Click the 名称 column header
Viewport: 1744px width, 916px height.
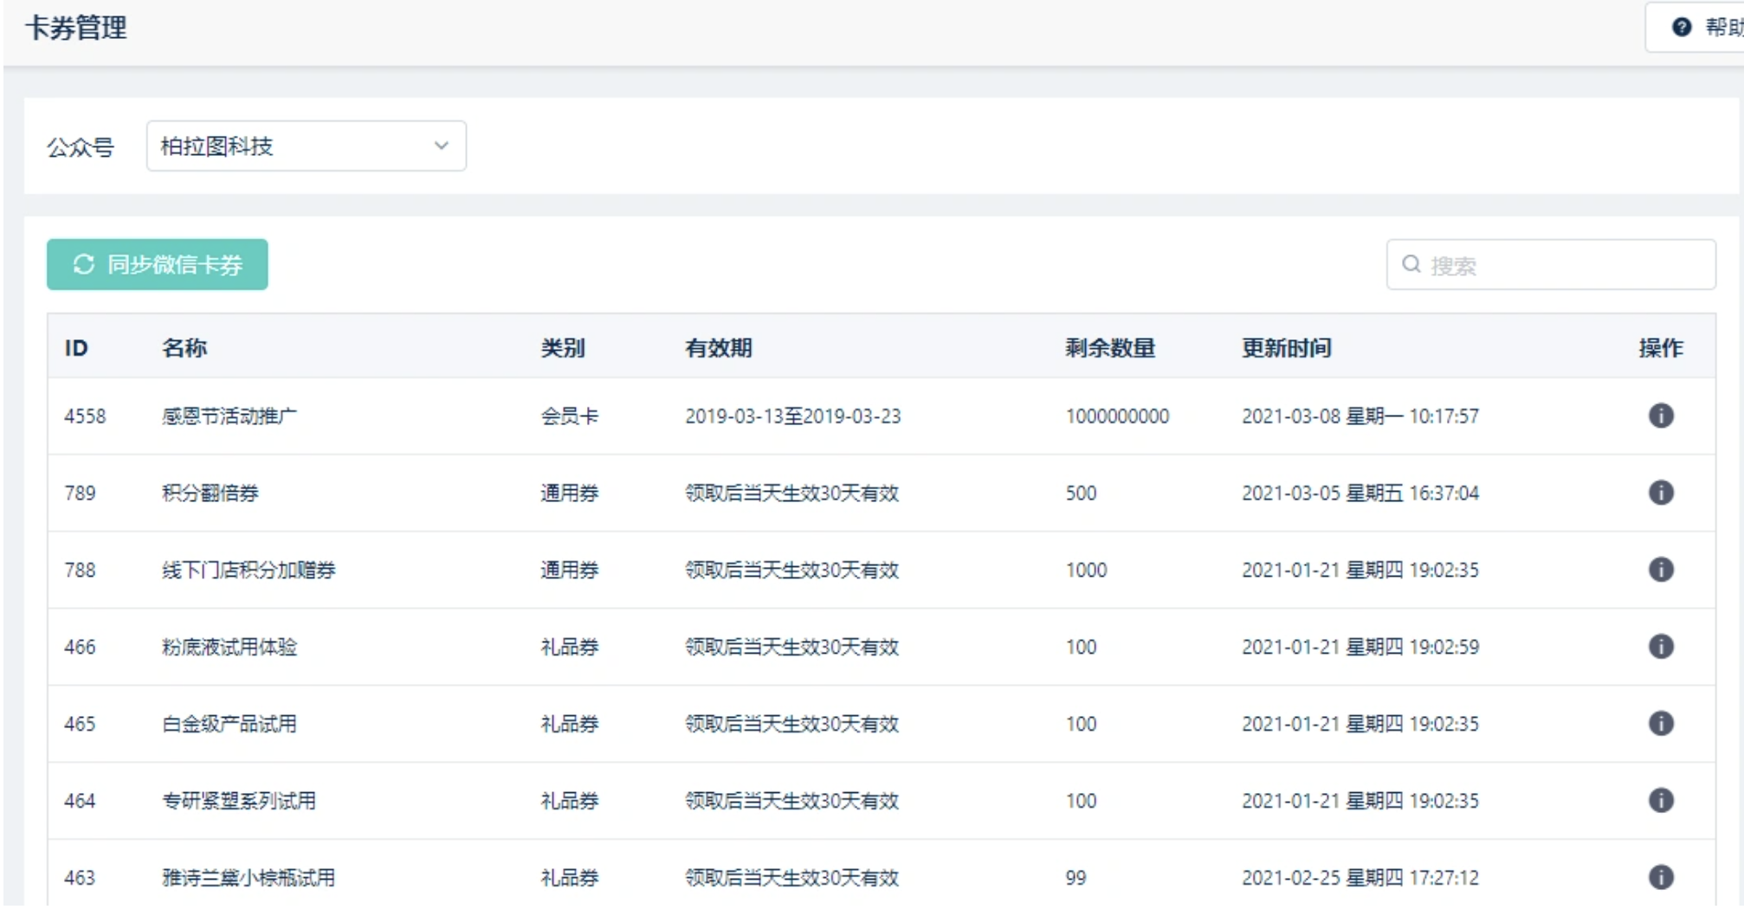[x=184, y=348]
